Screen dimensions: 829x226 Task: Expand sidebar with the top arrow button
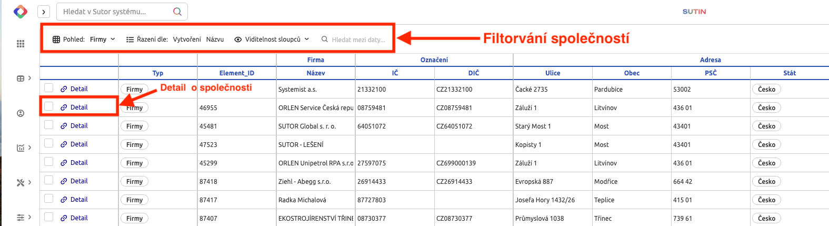(x=44, y=12)
